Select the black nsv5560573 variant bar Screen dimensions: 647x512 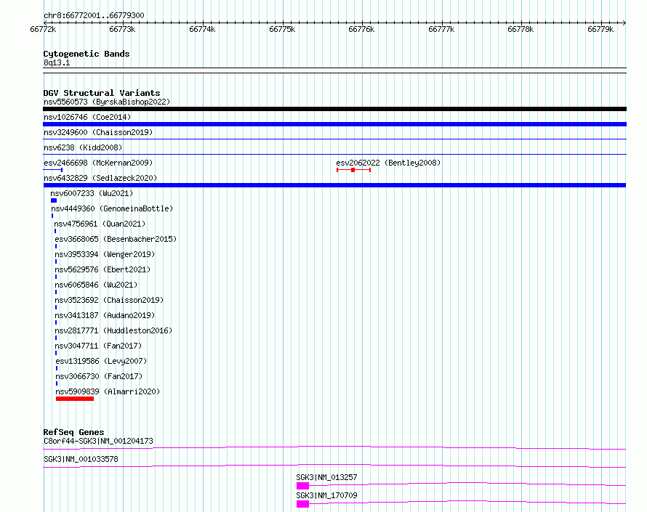click(334, 109)
